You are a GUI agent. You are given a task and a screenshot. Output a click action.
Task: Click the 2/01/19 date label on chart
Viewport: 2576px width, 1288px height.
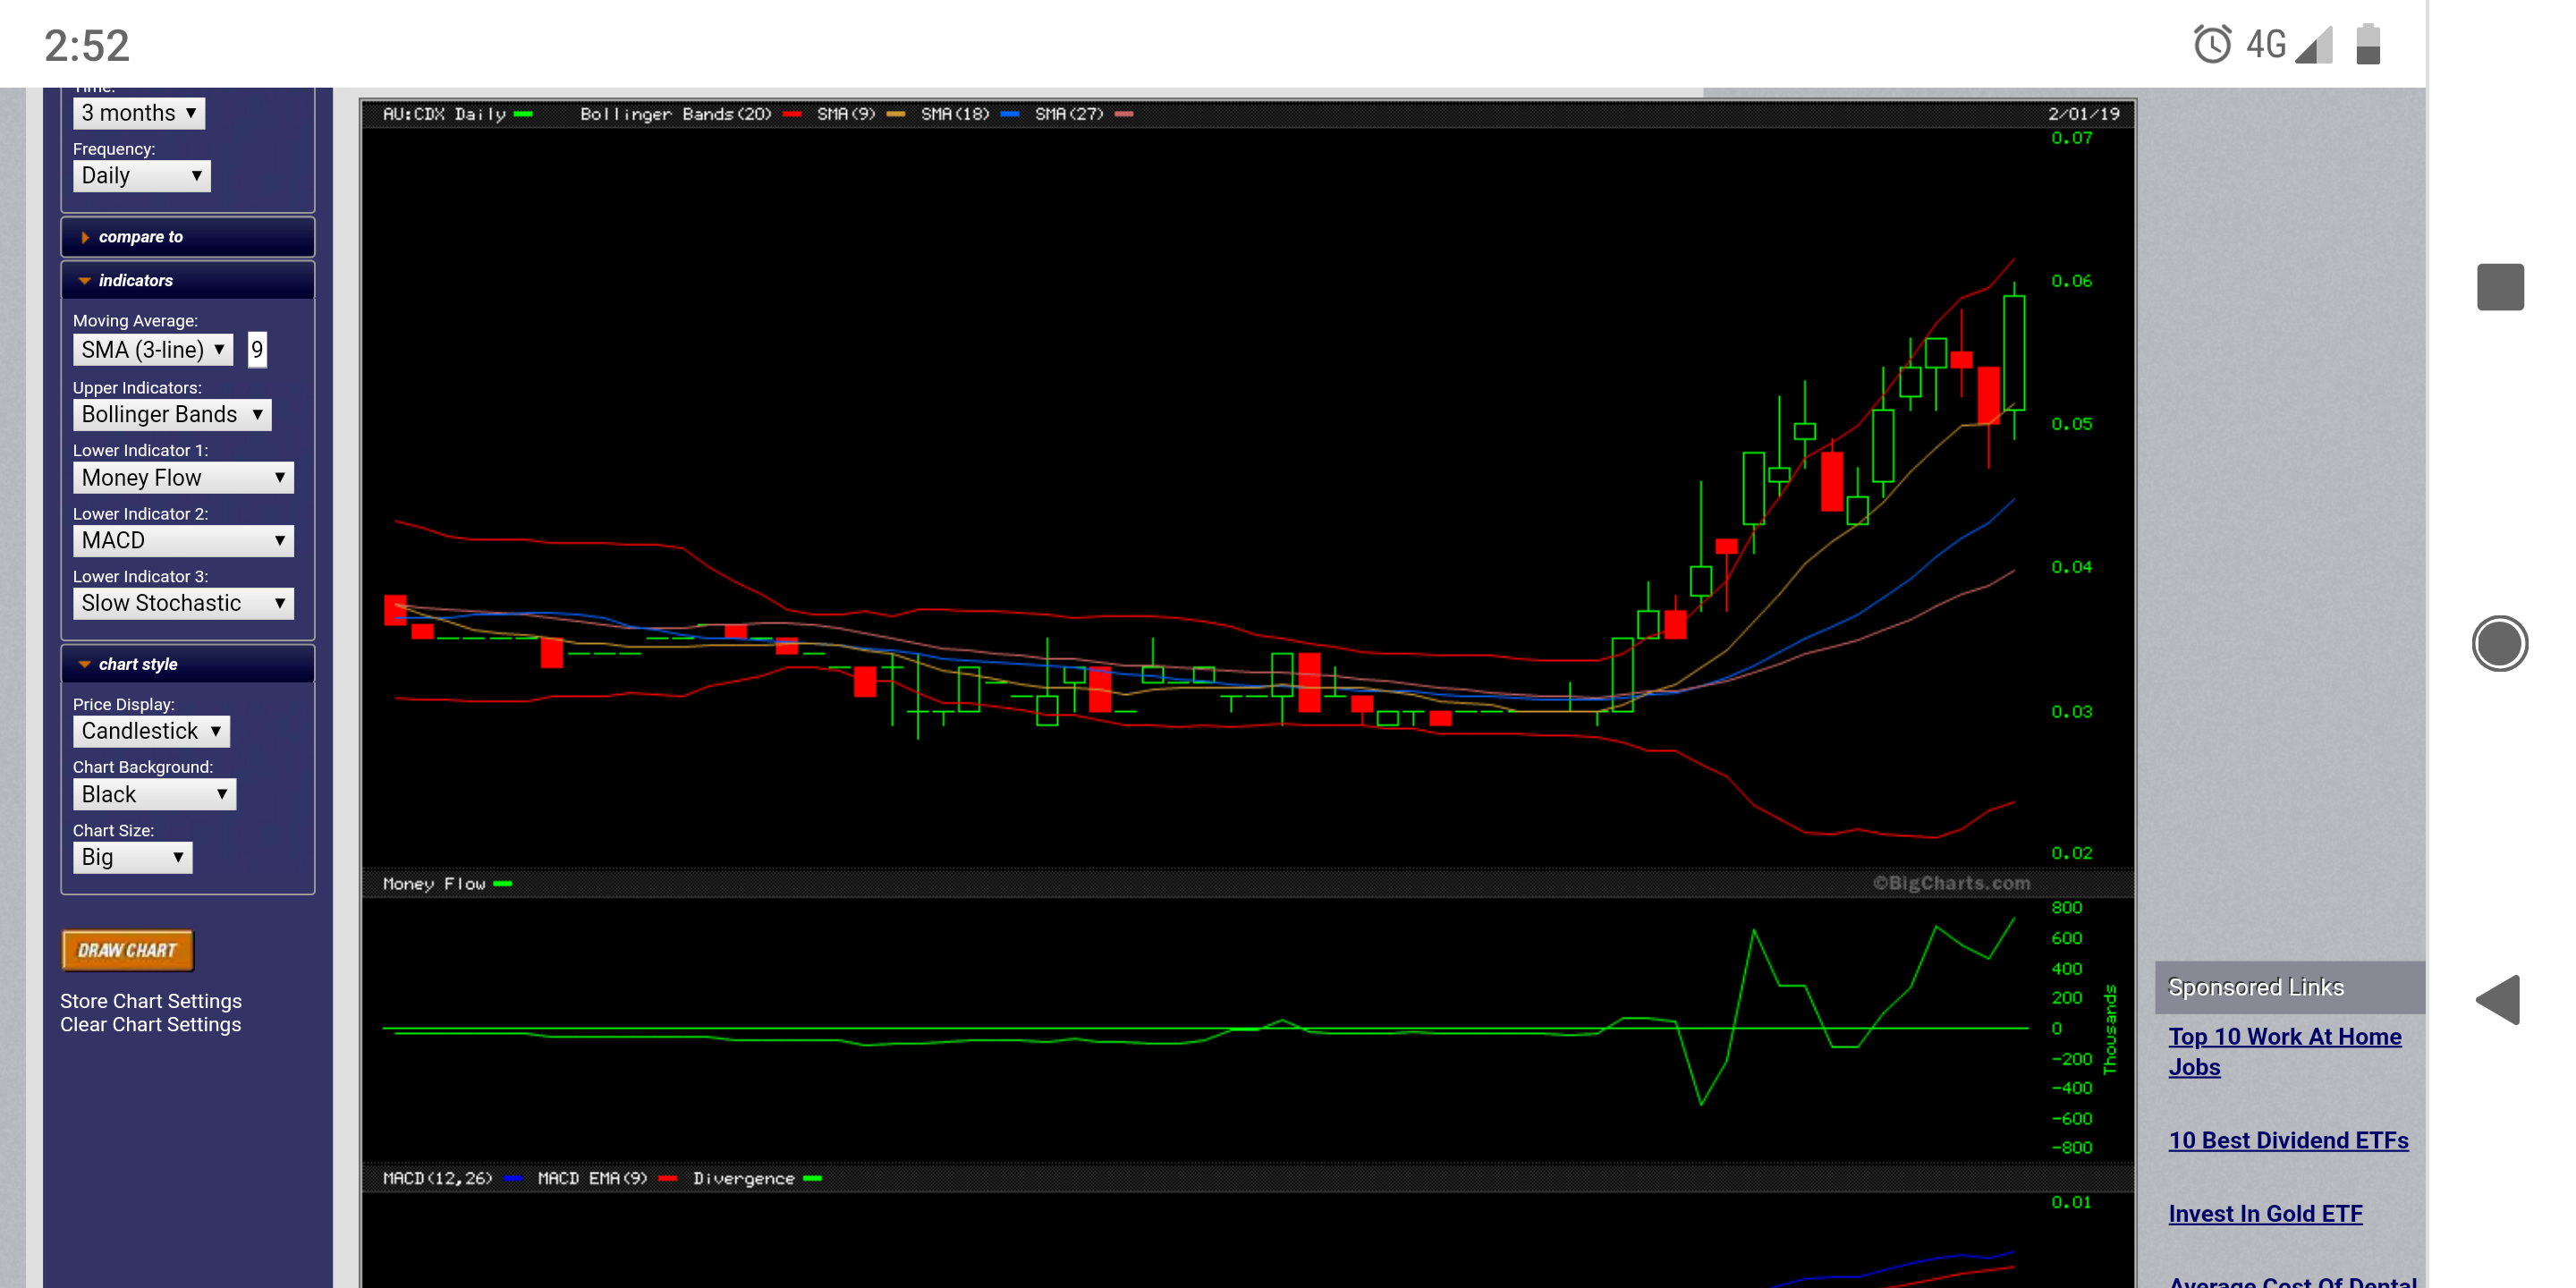point(2083,114)
